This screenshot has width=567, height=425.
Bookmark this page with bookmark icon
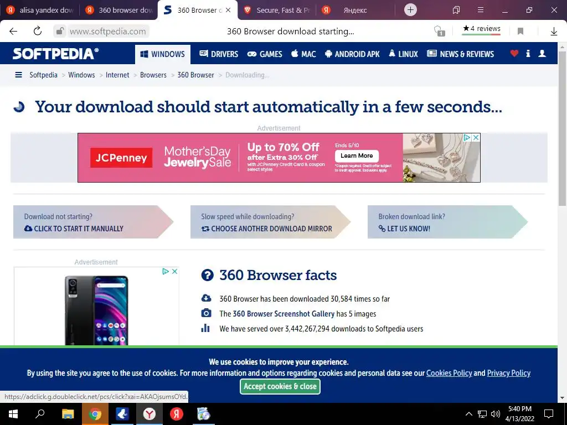[520, 32]
